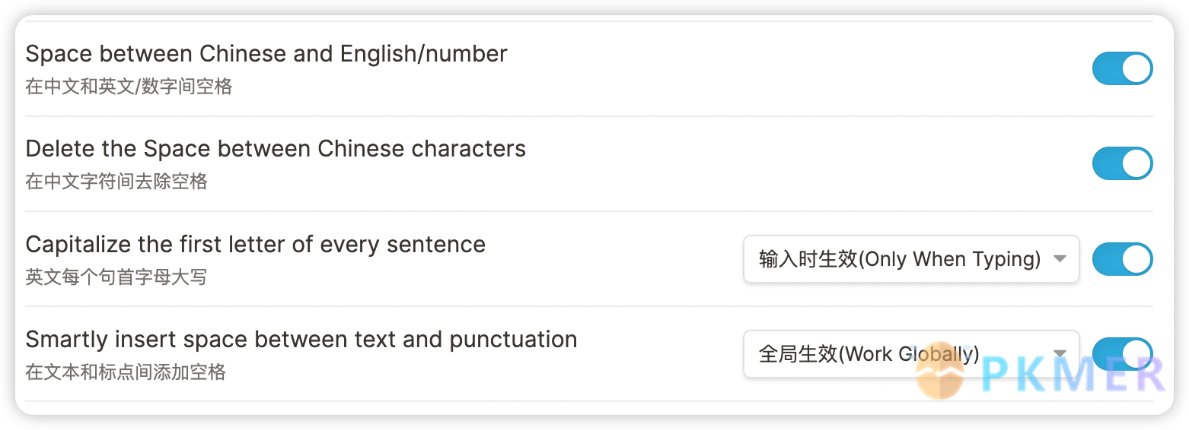The height and width of the screenshot is (430, 1189).
Task: Click the description 在中文和英文/数字间空格
Action: tap(129, 87)
